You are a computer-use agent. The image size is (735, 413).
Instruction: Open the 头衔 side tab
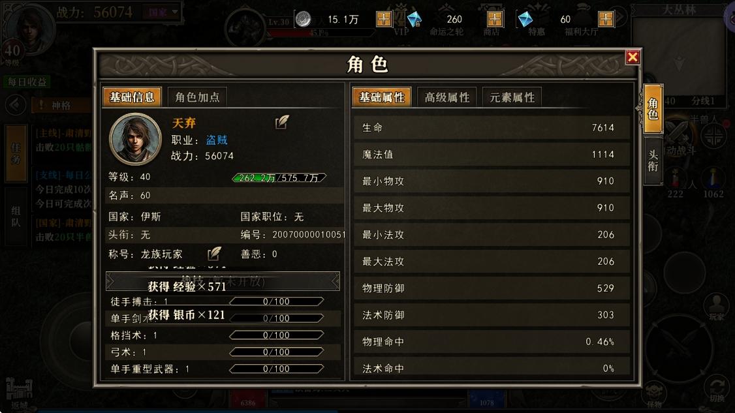653,161
